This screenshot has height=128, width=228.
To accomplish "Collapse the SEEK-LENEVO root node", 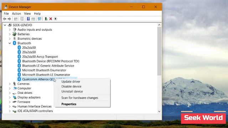I will click(x=5, y=25).
